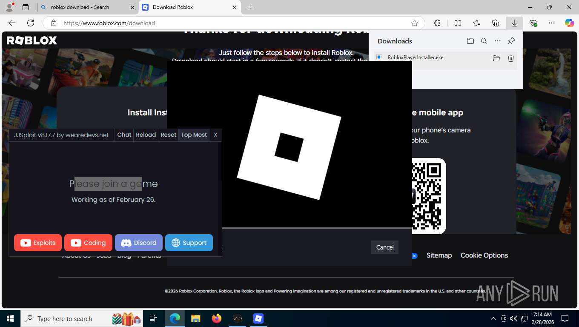Search downloads with magnifier icon
The width and height of the screenshot is (579, 327).
click(484, 41)
